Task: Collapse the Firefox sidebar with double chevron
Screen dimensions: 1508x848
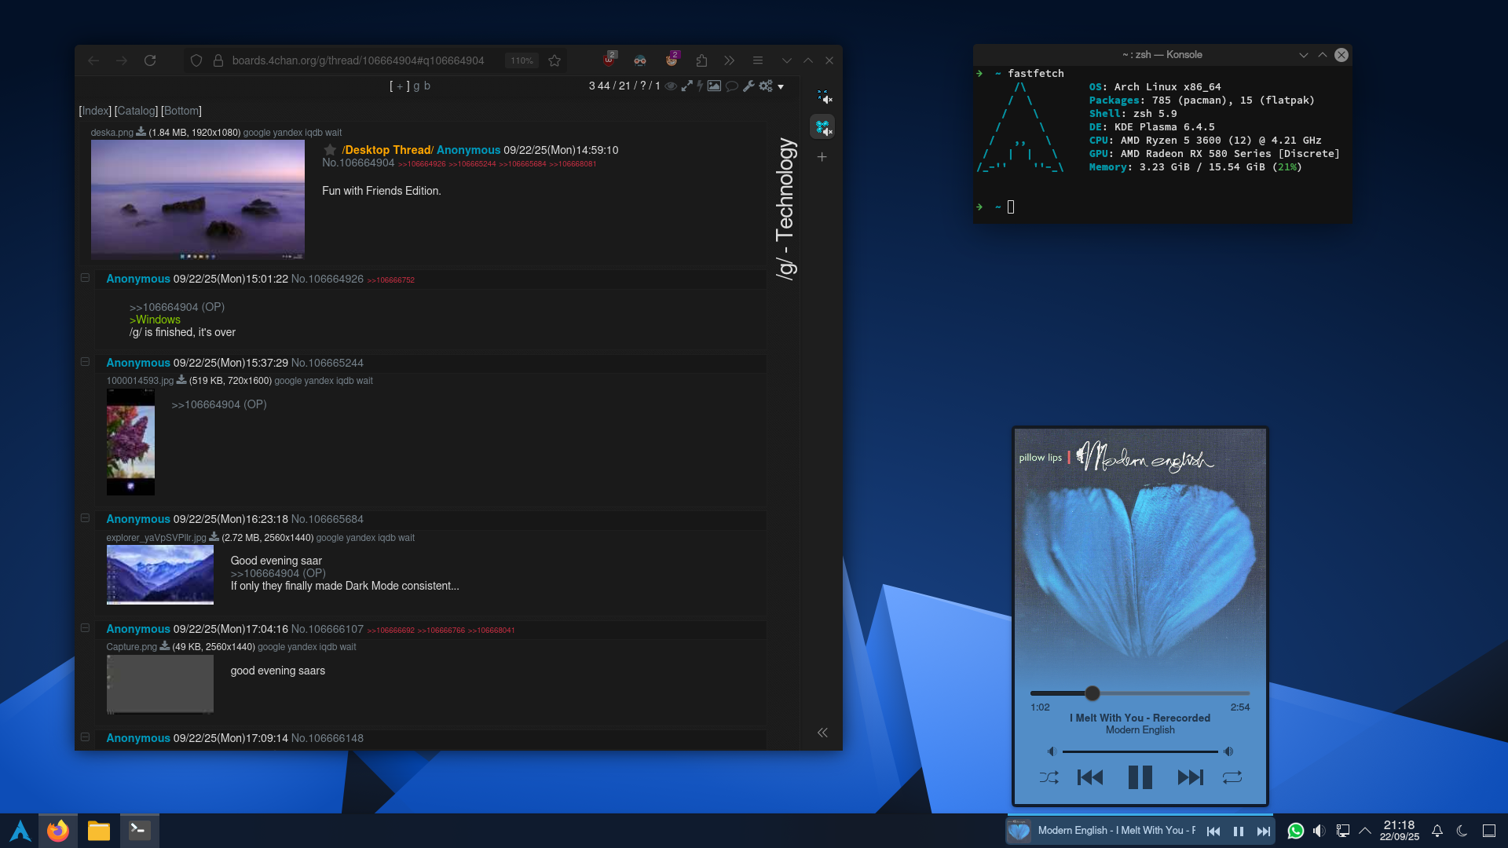Action: point(822,733)
